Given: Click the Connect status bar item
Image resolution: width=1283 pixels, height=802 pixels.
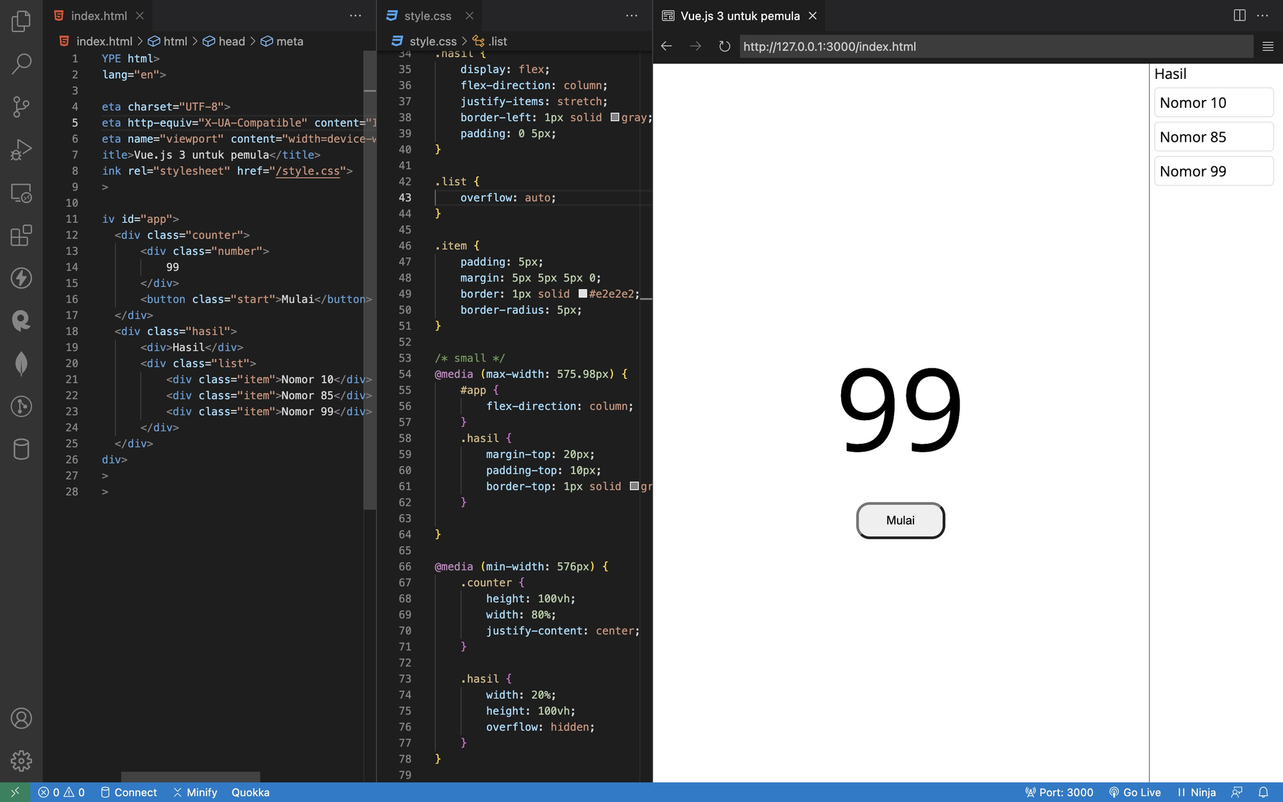Looking at the screenshot, I should 129,792.
